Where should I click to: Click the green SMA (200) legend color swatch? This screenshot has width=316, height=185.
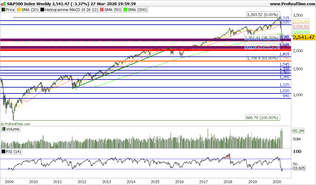coord(125,10)
